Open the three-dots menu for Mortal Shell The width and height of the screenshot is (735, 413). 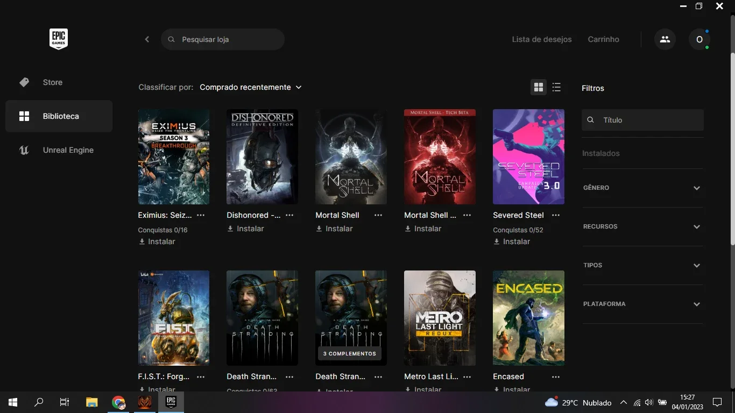(378, 215)
